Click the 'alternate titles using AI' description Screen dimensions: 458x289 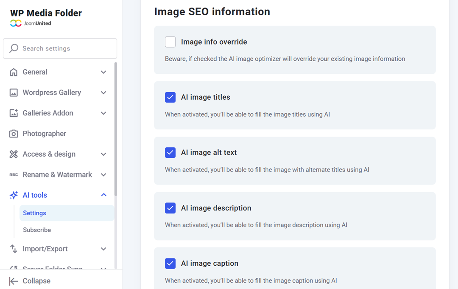point(267,169)
